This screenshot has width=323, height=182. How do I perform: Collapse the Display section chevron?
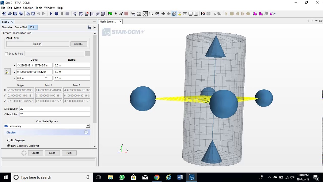pos(86,132)
